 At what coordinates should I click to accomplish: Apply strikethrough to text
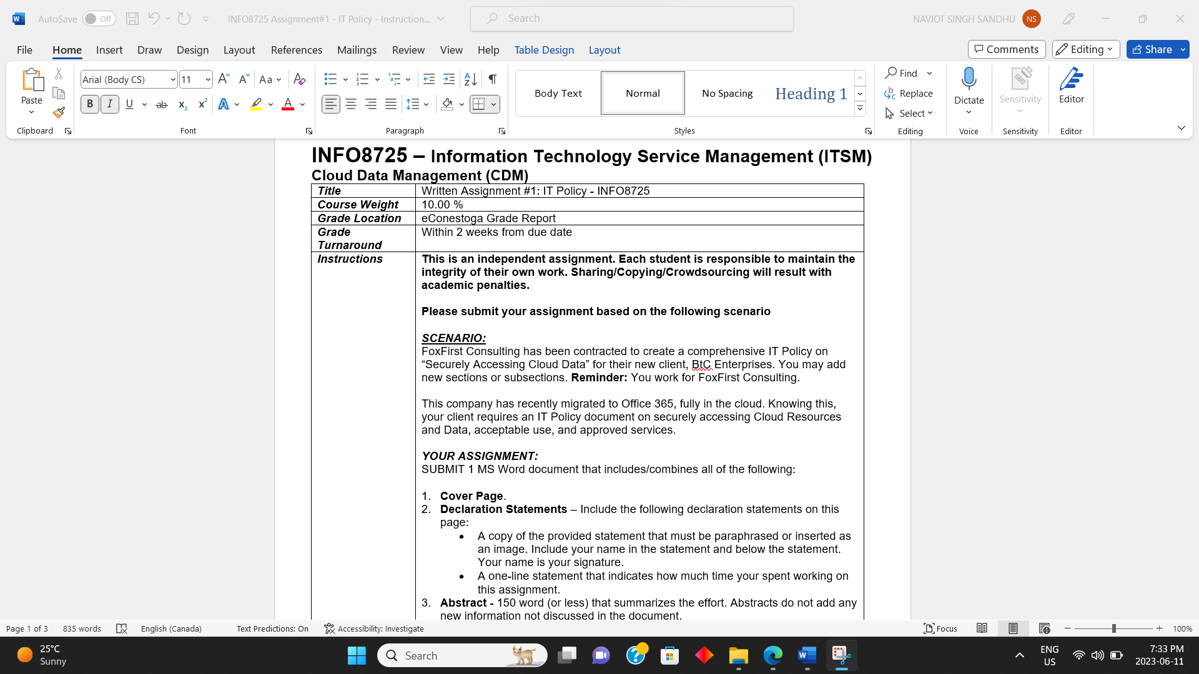click(161, 104)
